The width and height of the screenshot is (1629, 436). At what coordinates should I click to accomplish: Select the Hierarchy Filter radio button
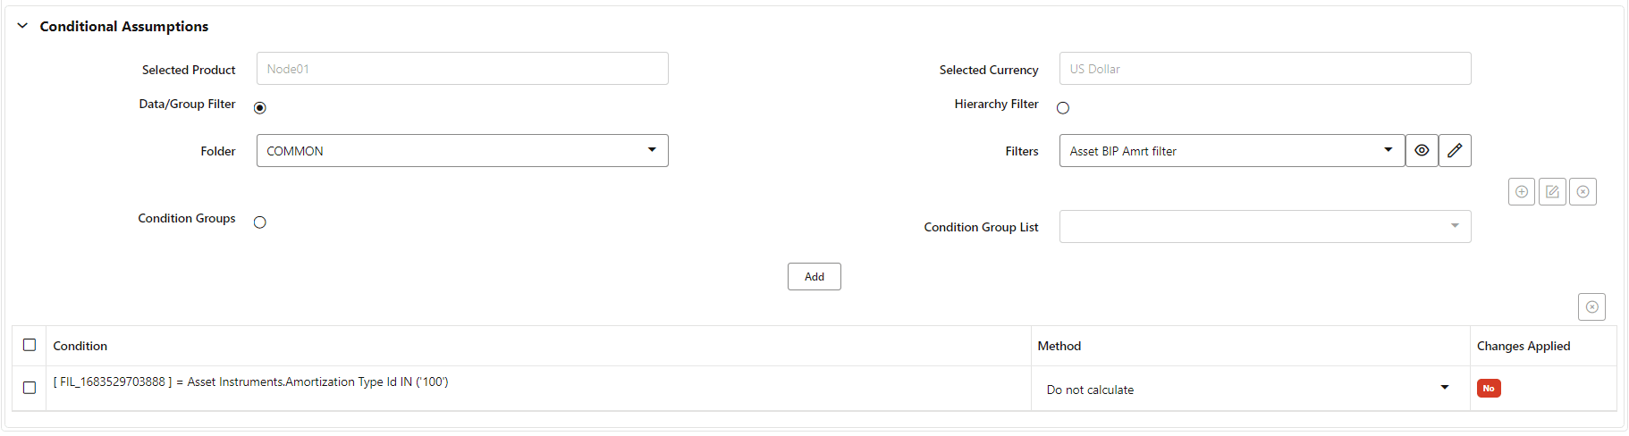click(1063, 108)
